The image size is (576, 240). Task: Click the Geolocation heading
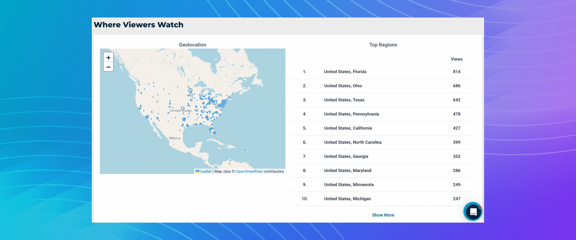tap(193, 45)
